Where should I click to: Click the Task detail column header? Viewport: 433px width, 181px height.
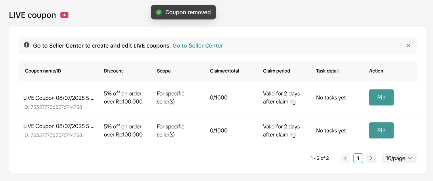coord(327,71)
